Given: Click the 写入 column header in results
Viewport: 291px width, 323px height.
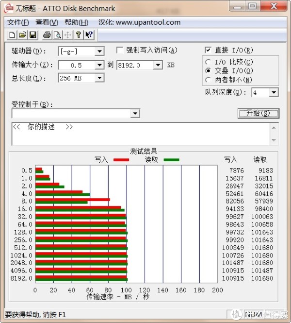Looking at the screenshot, I should point(230,160).
